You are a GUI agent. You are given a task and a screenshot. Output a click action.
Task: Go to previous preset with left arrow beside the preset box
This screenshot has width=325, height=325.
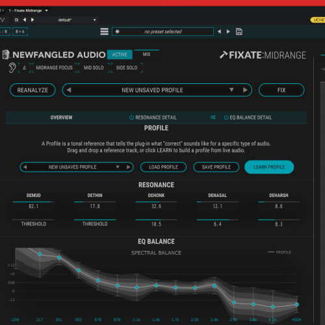(219, 32)
